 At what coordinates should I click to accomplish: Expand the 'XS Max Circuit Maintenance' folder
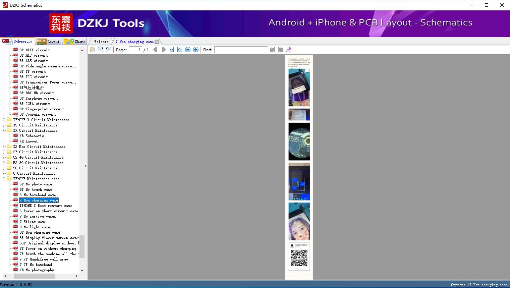[x=4, y=147]
